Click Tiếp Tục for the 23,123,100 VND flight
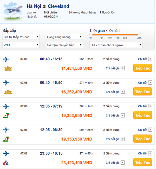This screenshot has height=169, width=156. click(x=142, y=162)
